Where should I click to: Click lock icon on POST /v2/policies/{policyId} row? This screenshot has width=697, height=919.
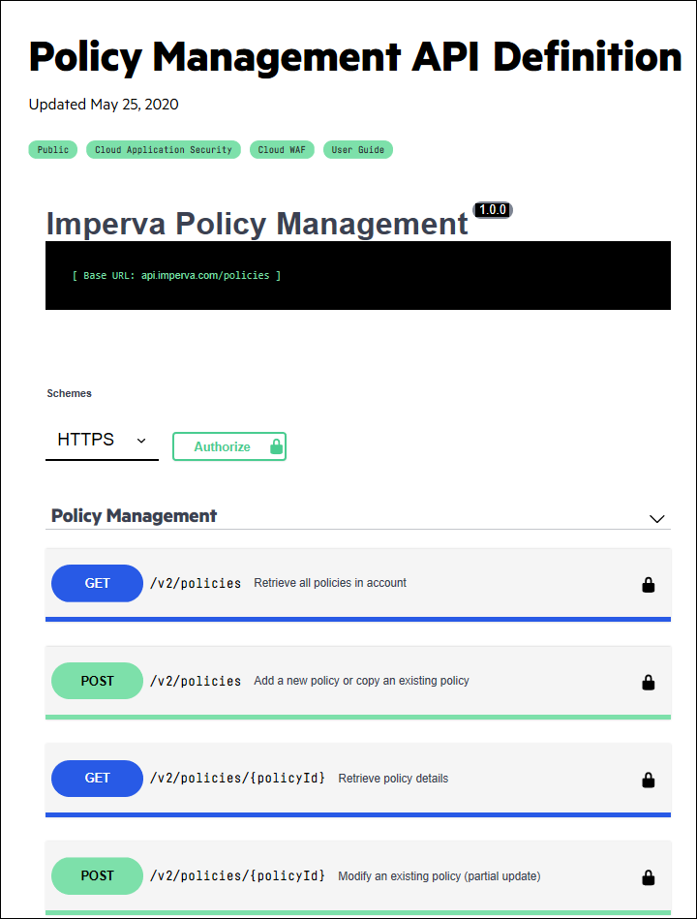point(649,877)
